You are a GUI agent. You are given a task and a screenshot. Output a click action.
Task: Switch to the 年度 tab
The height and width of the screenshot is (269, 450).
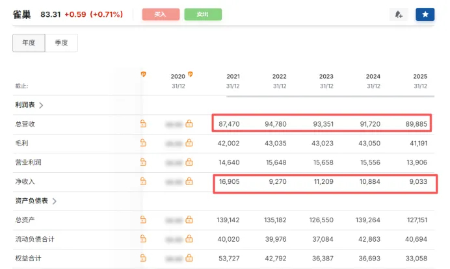(29, 43)
